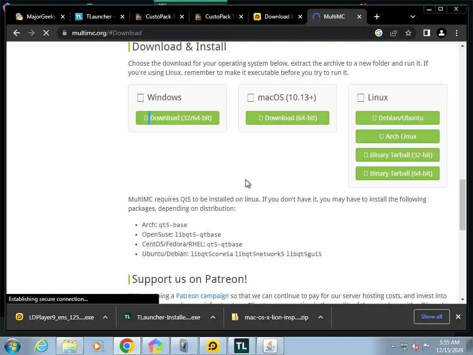This screenshot has height=355, width=473.
Task: Click the address bar URL
Action: tap(107, 33)
